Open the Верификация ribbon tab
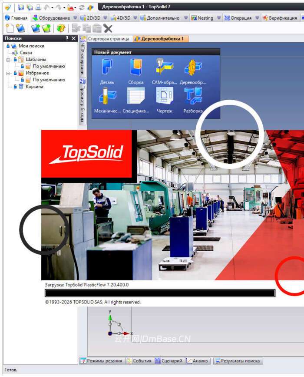Viewport: 304px width, 377px height. (x=280, y=18)
